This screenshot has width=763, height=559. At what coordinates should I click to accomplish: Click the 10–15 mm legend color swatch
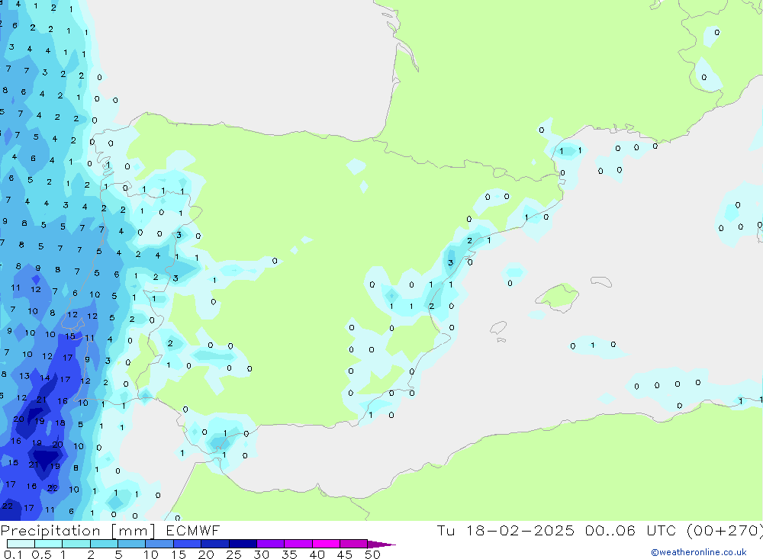159,544
